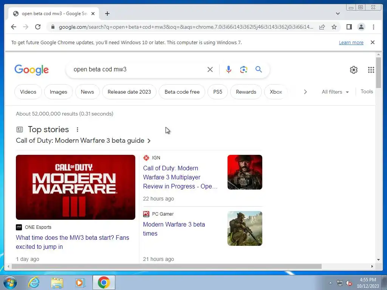The width and height of the screenshot is (387, 290).
Task: Open Call of Duty MW3 beta guide
Action: pos(83,140)
